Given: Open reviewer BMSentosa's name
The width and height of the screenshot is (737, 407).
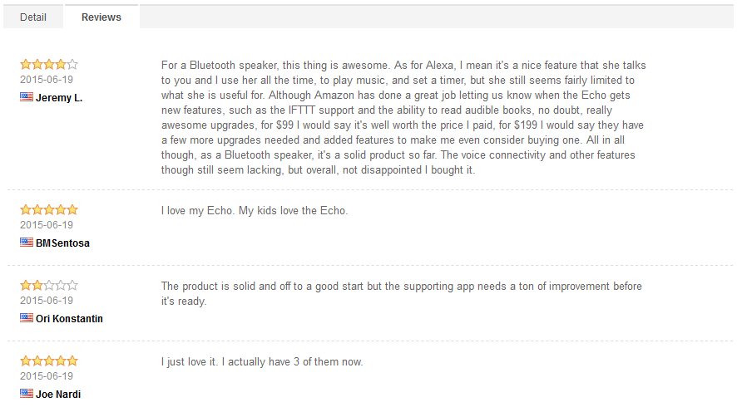Looking at the screenshot, I should tap(62, 243).
